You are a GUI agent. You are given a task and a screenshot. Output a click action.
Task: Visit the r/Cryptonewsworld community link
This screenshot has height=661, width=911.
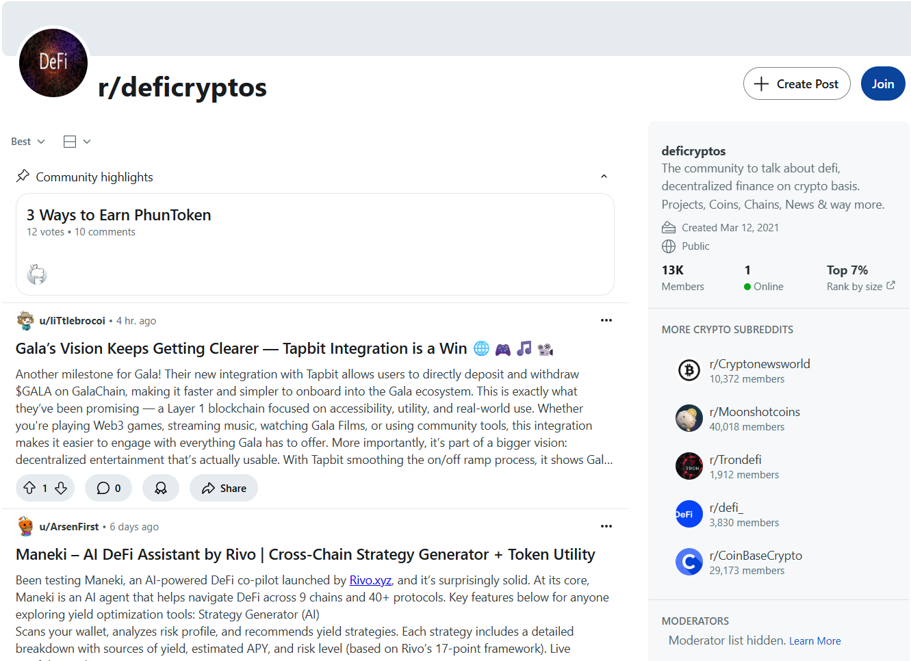[760, 364]
